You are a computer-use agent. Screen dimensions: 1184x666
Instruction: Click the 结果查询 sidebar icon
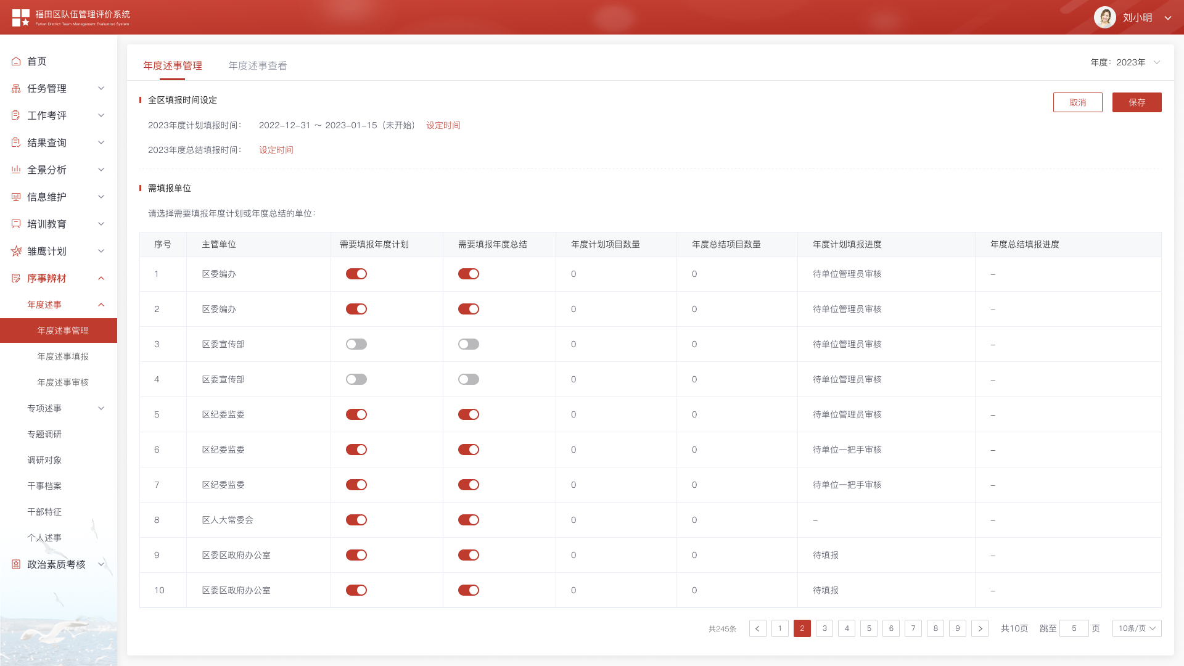16,142
